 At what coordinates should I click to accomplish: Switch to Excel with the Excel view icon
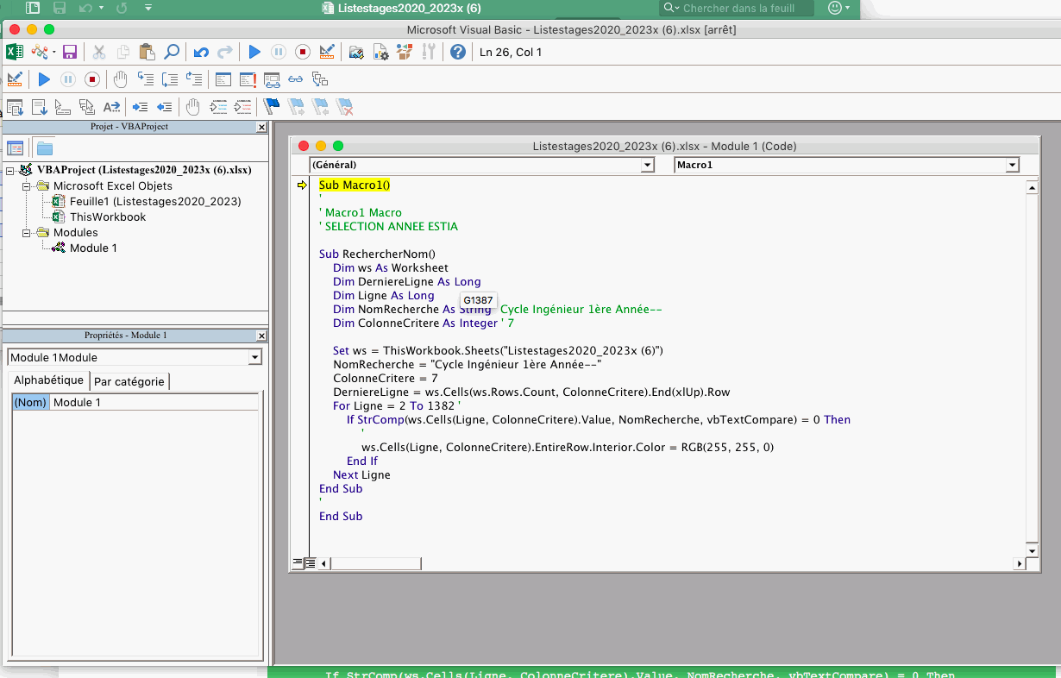(15, 53)
